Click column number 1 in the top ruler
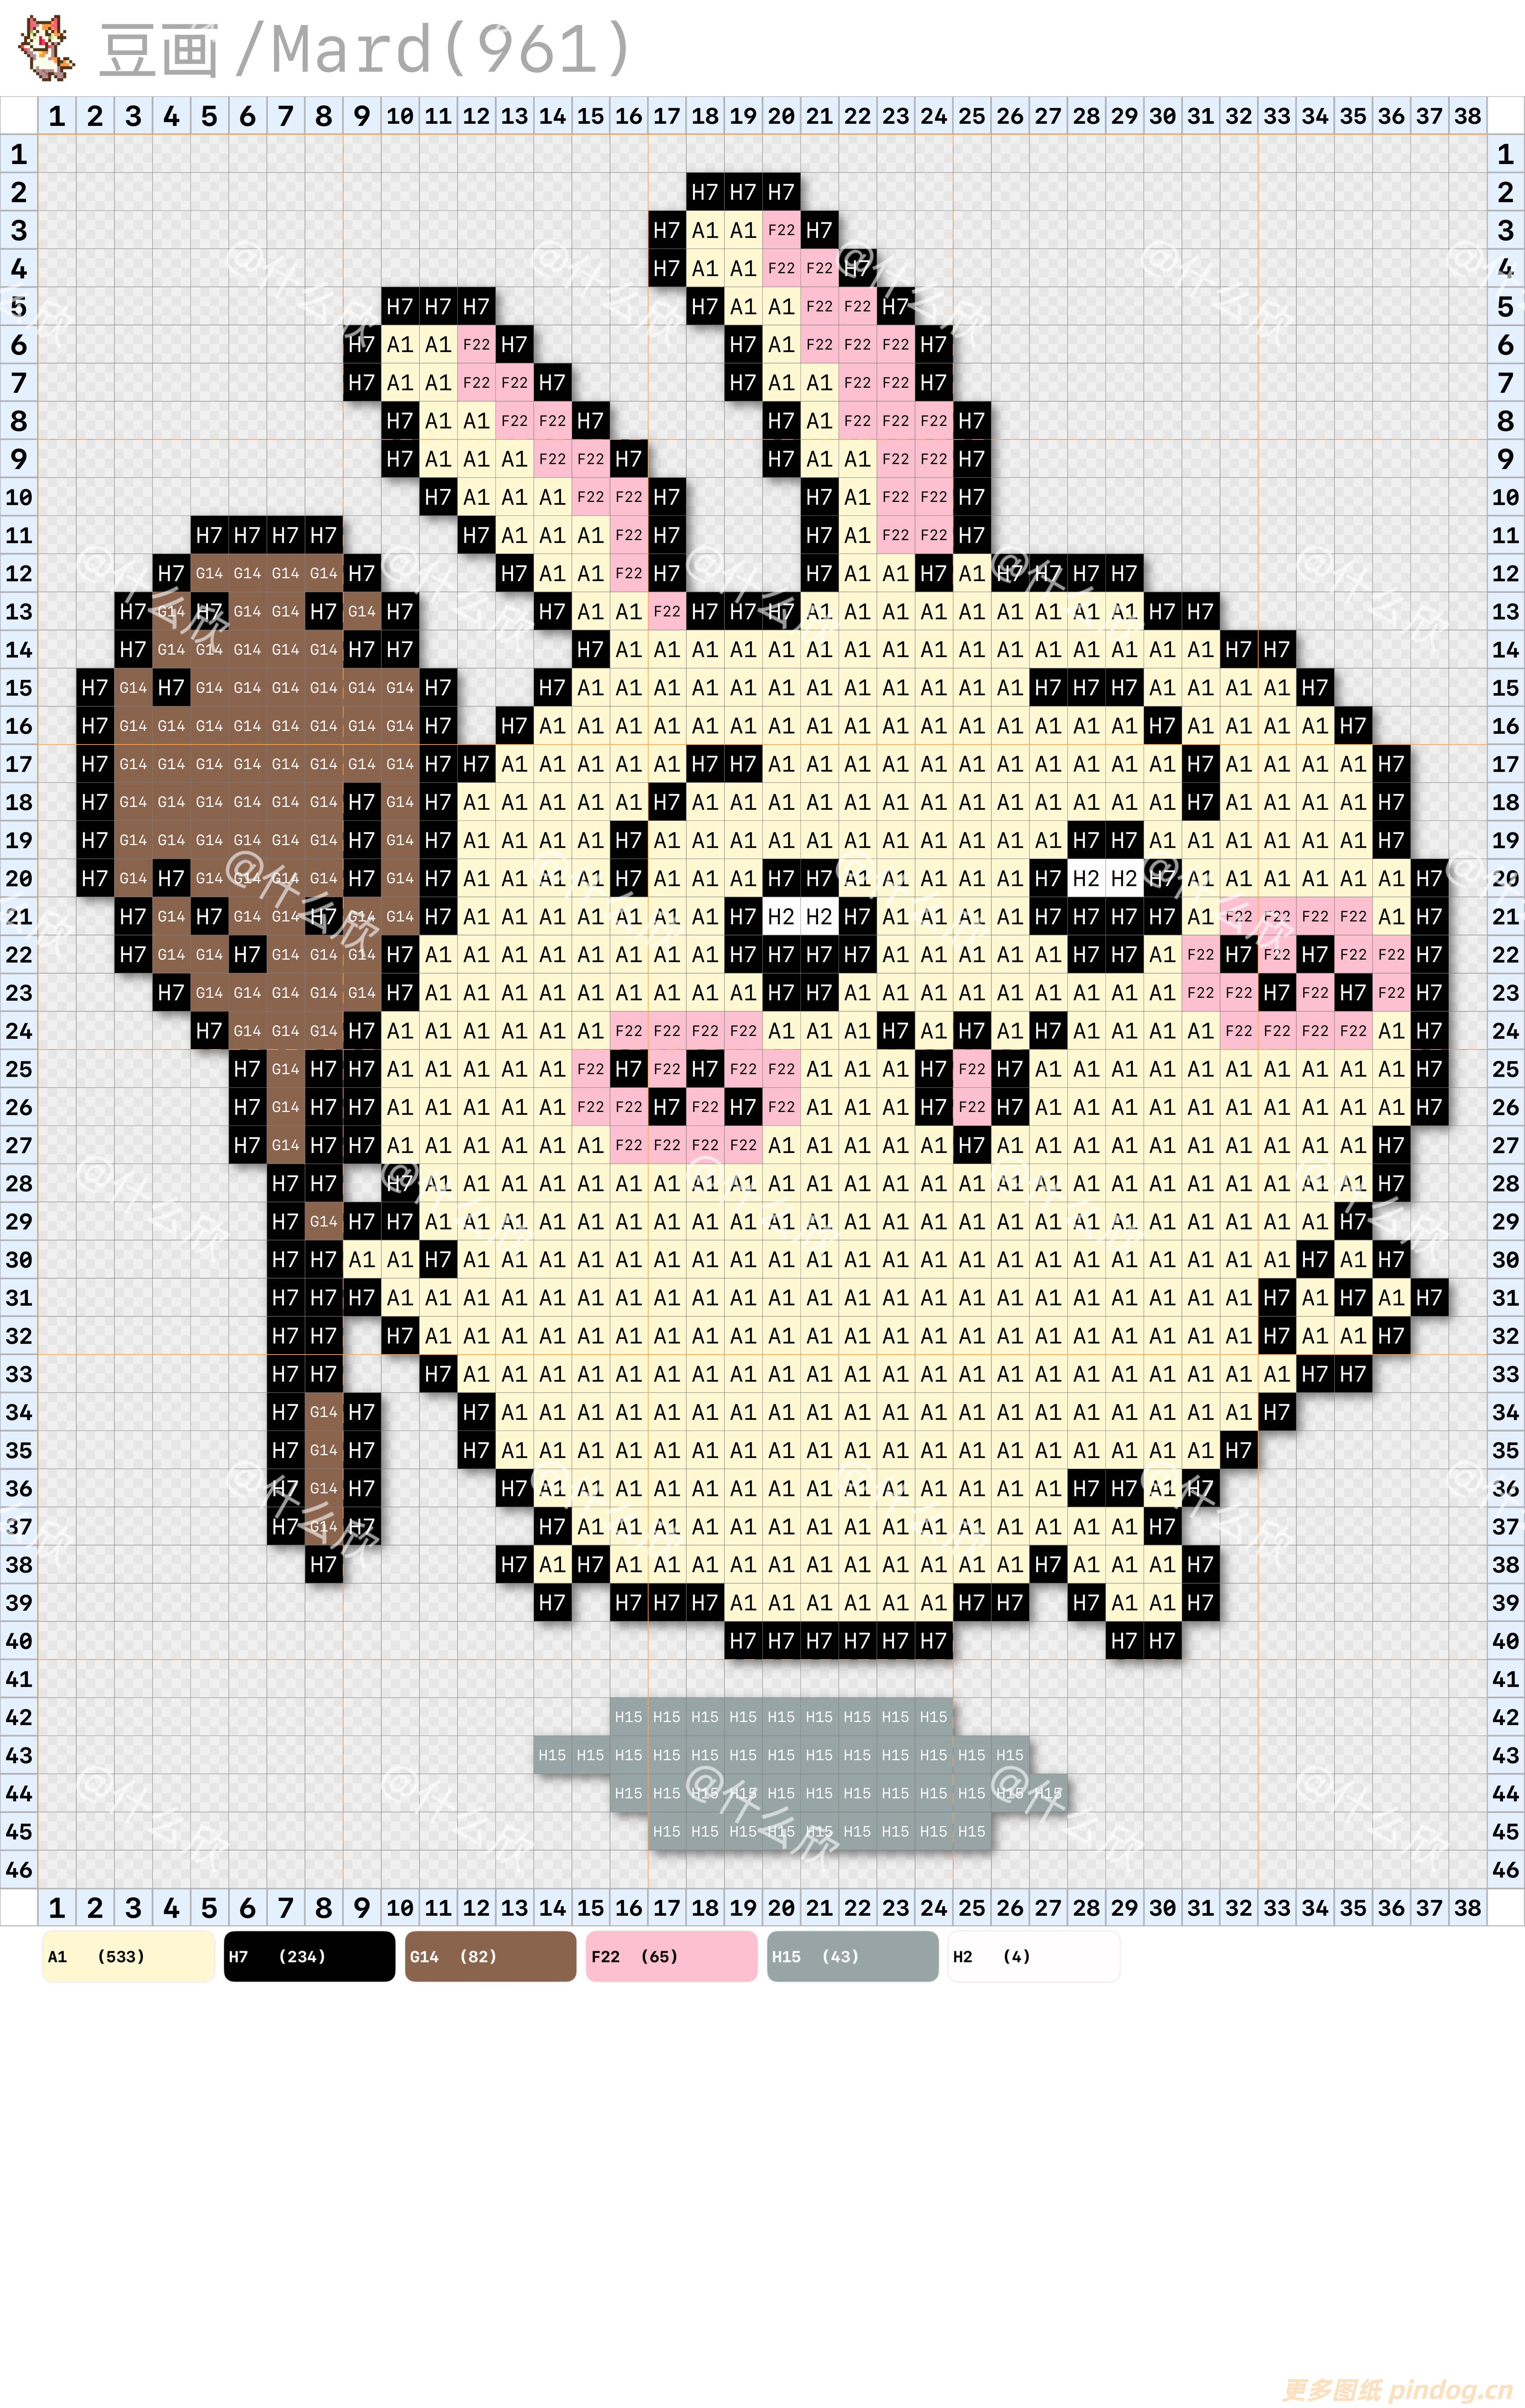1525x2408 pixels. [x=57, y=116]
